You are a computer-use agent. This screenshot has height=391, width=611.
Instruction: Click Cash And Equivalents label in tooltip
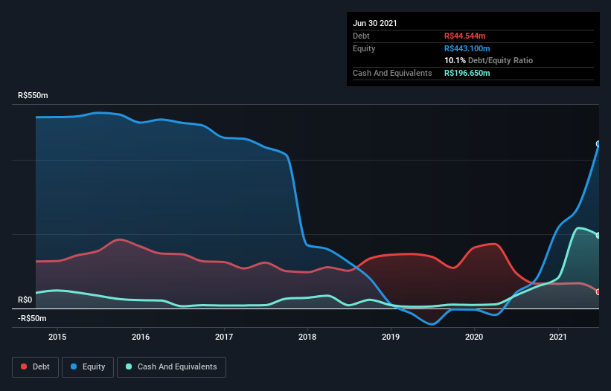(x=392, y=73)
